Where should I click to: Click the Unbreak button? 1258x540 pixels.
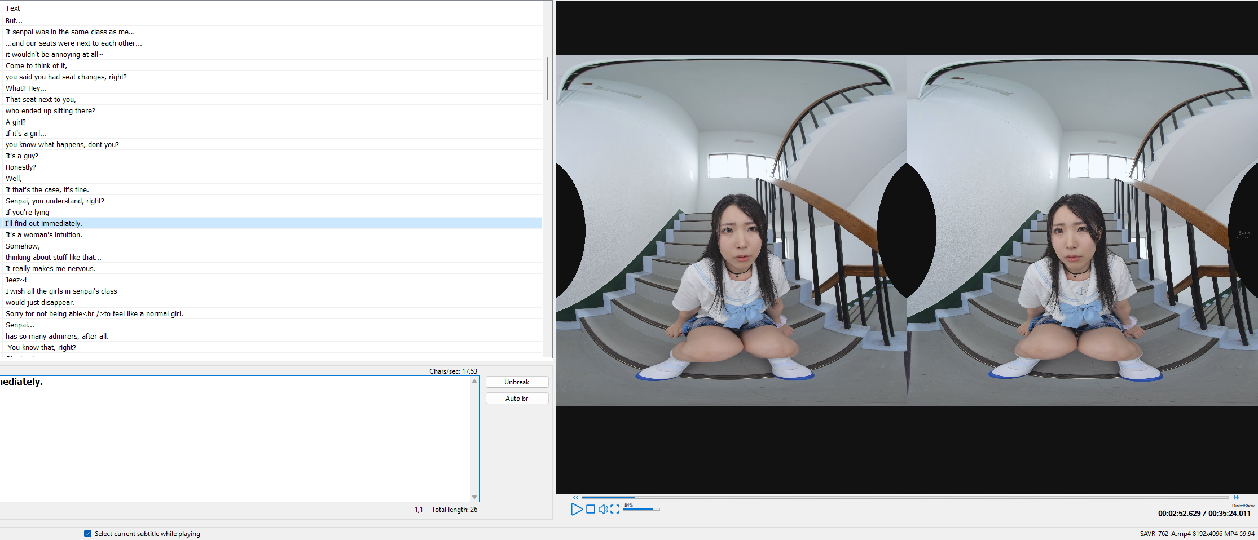tap(517, 382)
